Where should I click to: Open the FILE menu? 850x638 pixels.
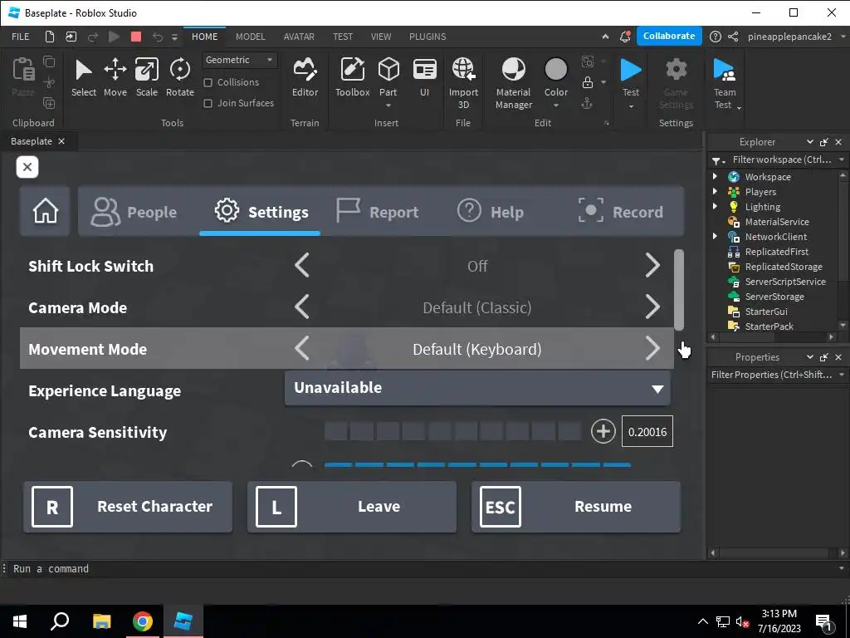[21, 37]
